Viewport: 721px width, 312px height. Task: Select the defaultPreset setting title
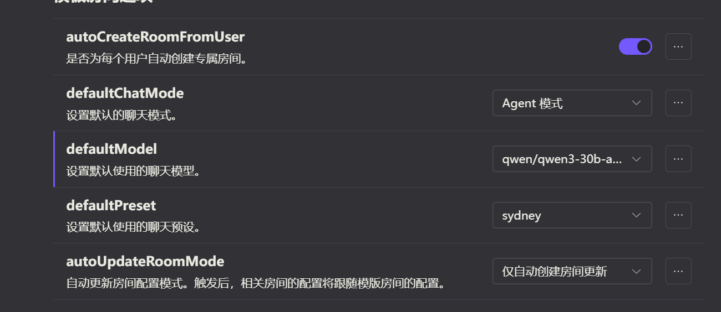[x=111, y=205]
